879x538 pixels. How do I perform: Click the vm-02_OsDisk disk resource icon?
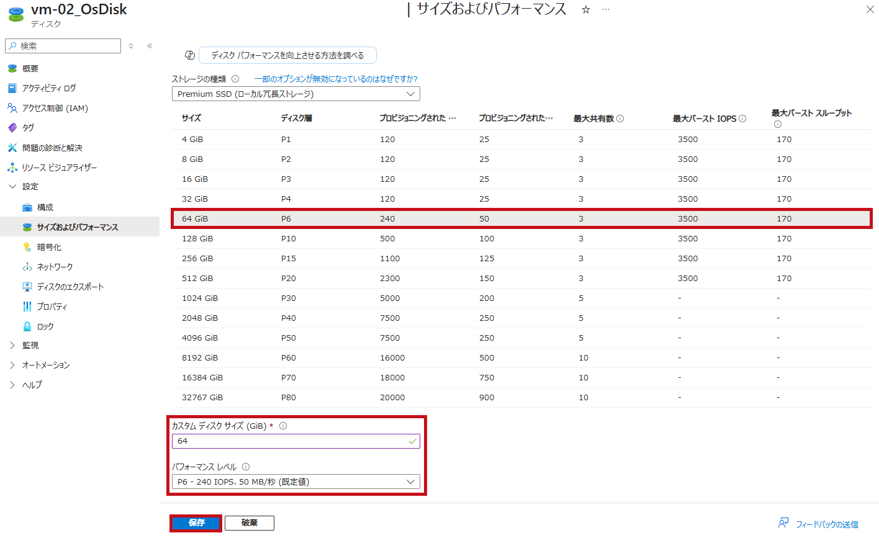[x=16, y=15]
